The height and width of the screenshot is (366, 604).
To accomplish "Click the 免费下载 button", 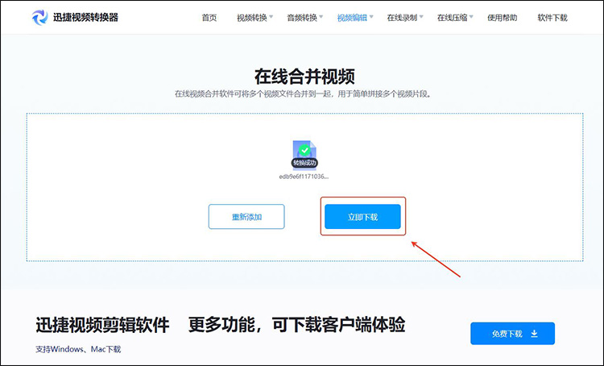I will pos(512,334).
